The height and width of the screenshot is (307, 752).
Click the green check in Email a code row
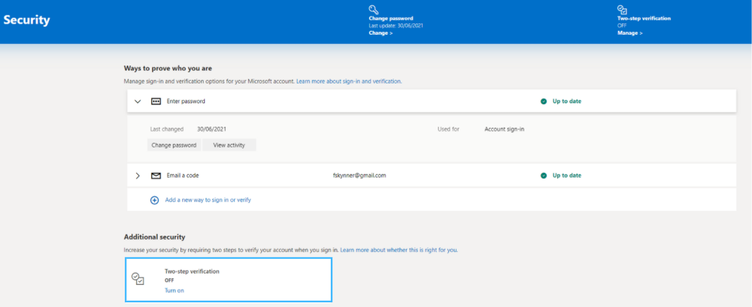(x=543, y=176)
